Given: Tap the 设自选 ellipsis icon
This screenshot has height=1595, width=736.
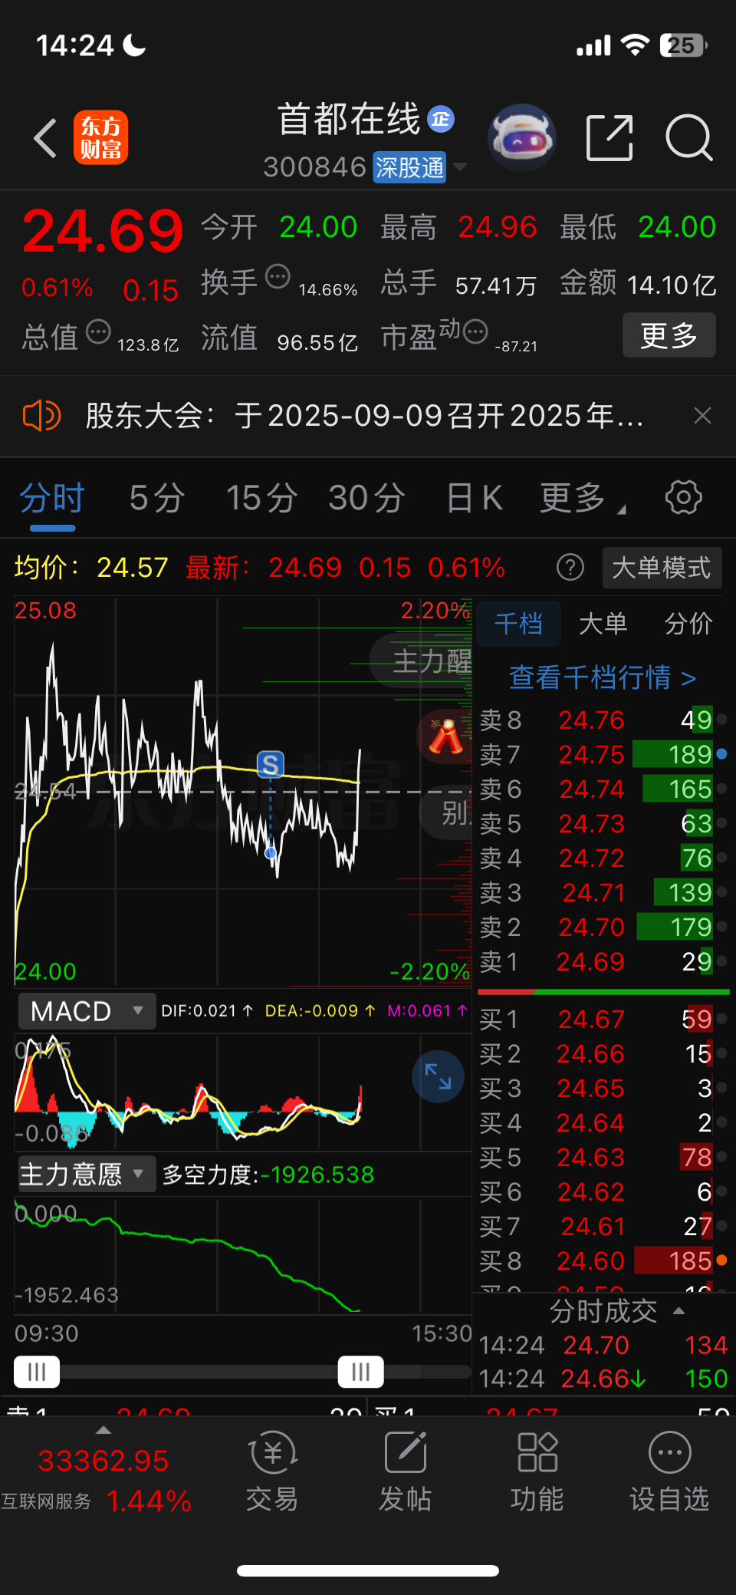Looking at the screenshot, I should click(x=670, y=1452).
